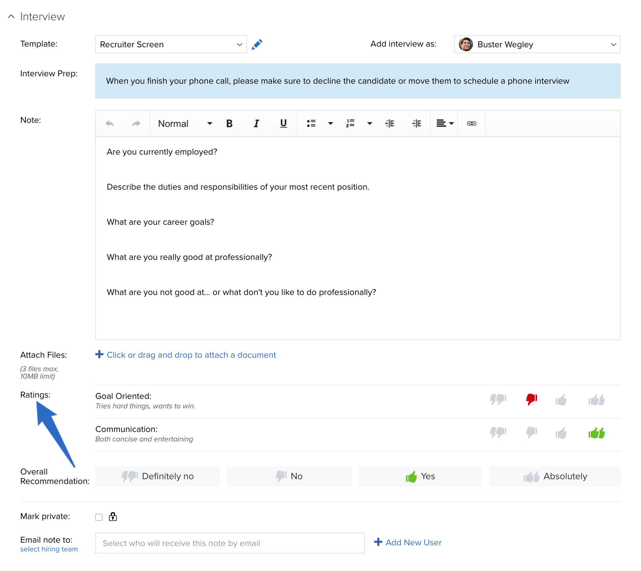Select the Absolutely overall recommendation
The image size is (641, 571).
[x=555, y=476]
